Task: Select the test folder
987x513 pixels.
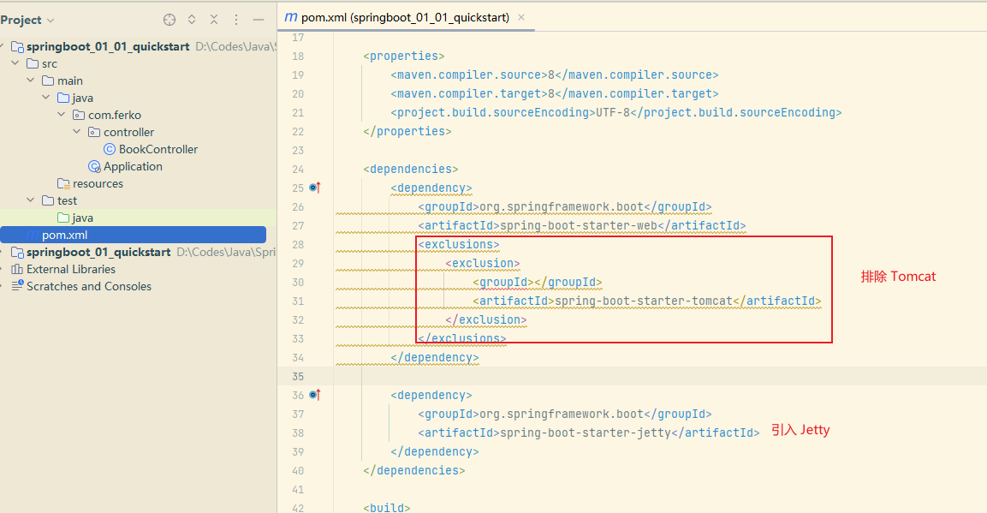Action: point(67,200)
